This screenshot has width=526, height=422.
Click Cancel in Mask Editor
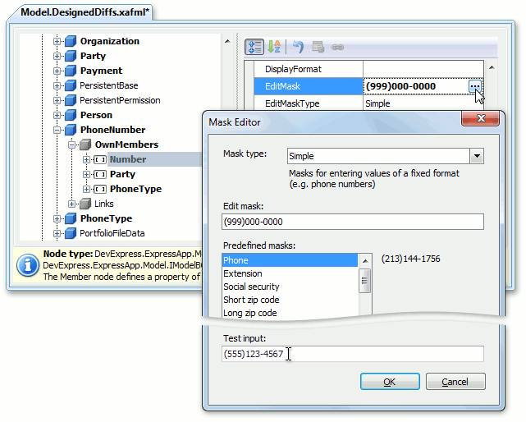(x=455, y=382)
